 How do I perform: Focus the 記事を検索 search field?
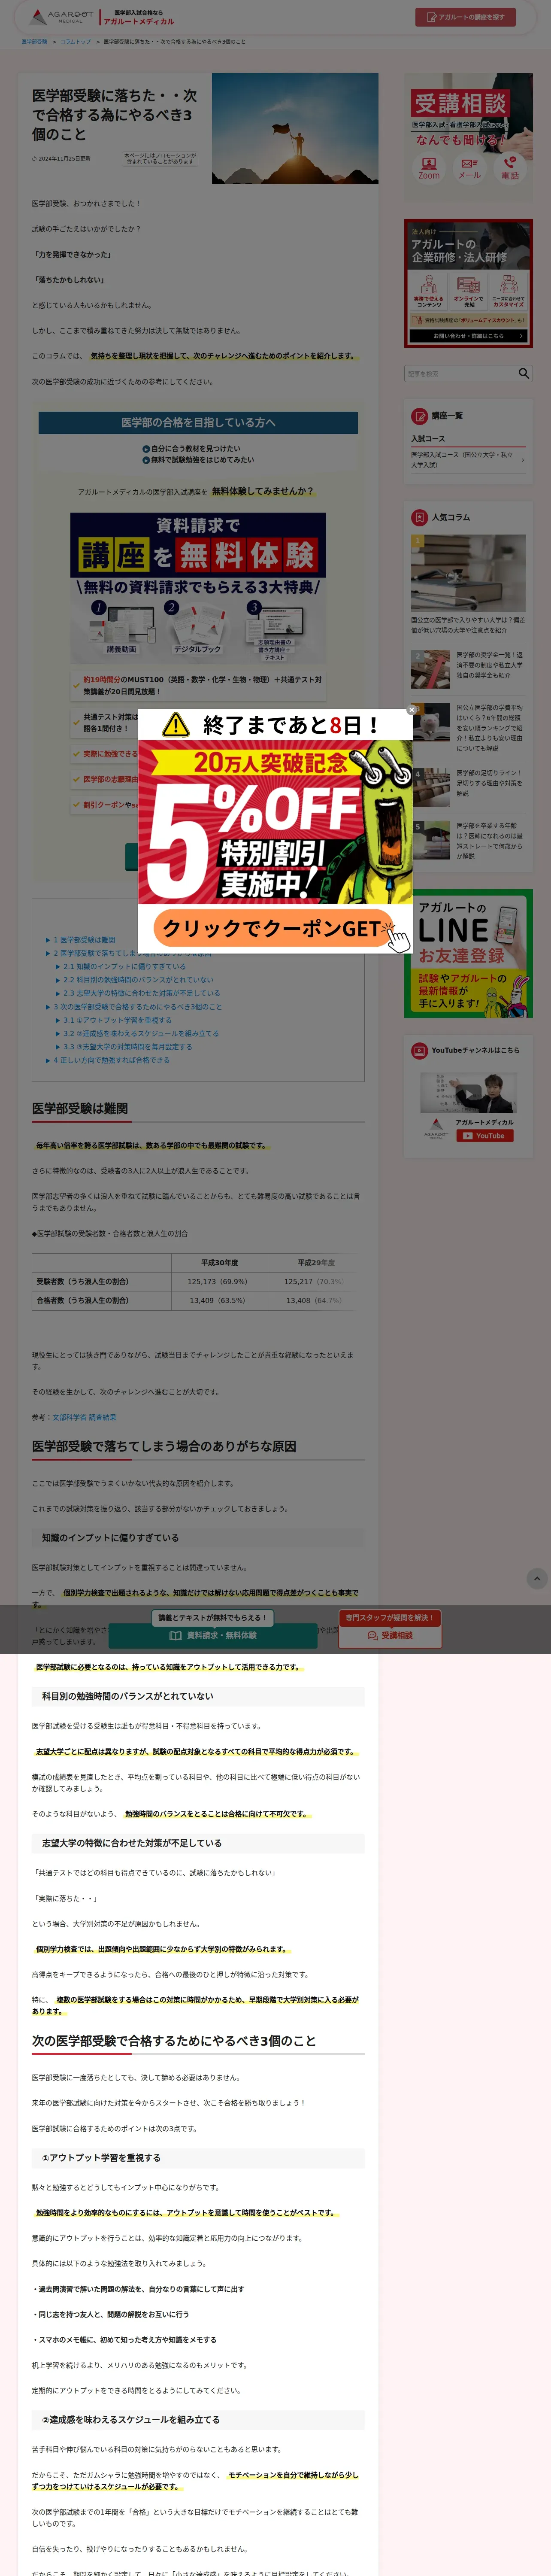pyautogui.click(x=460, y=374)
